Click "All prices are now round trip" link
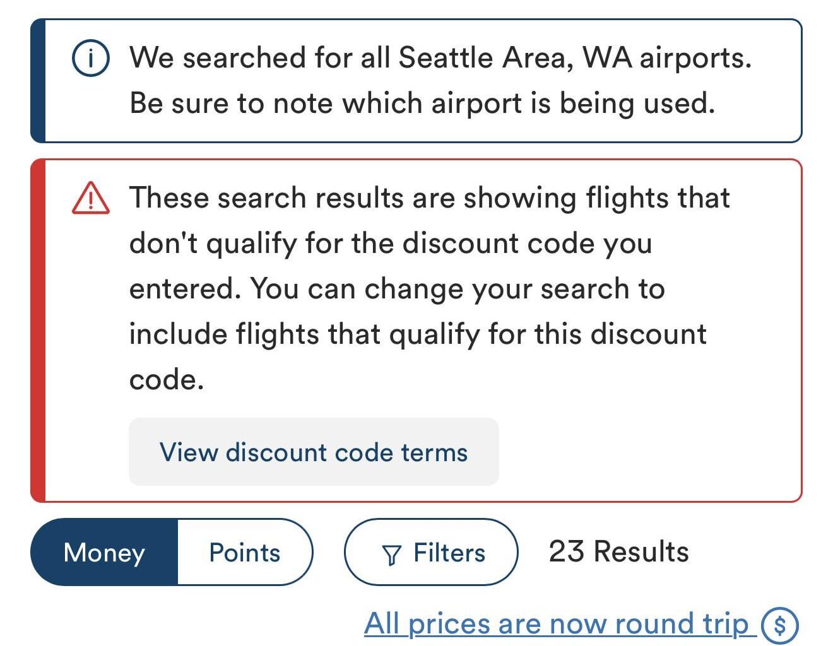833x646 pixels. [x=555, y=623]
